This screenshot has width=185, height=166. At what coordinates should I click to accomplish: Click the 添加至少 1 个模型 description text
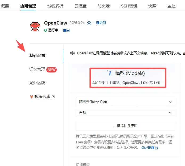pos(125,83)
